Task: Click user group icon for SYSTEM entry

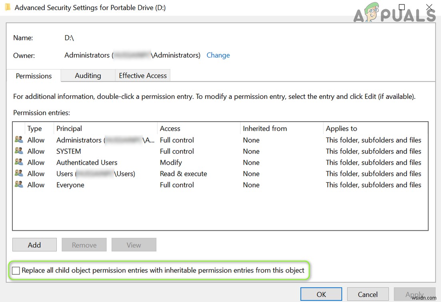Action: pyautogui.click(x=19, y=151)
